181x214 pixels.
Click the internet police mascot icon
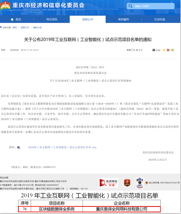(x=140, y=183)
